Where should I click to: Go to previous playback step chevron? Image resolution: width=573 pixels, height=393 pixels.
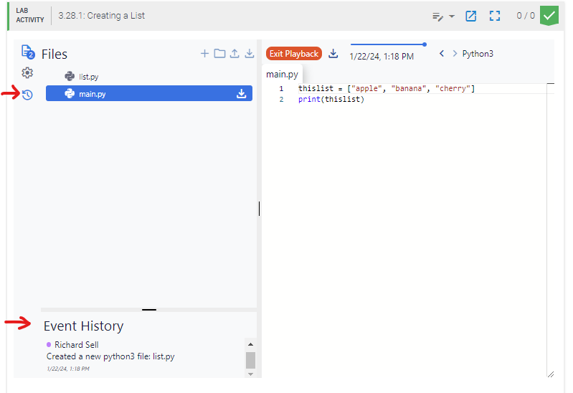[x=442, y=54]
